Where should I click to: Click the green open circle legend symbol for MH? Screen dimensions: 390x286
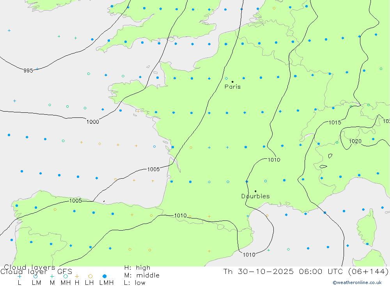[66, 276]
